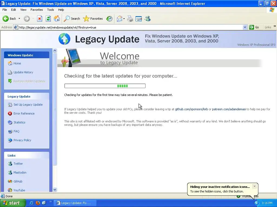Open Update History in the sidebar

click(23, 72)
